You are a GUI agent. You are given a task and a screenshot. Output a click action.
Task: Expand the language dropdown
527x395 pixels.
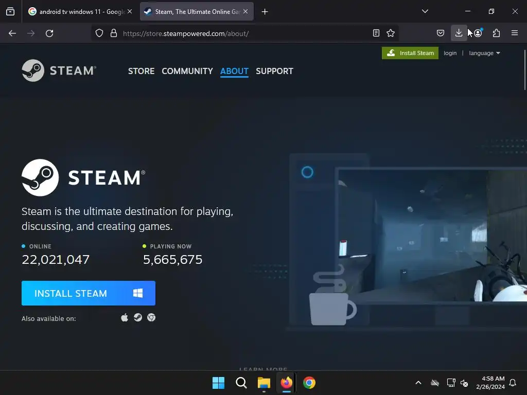484,53
